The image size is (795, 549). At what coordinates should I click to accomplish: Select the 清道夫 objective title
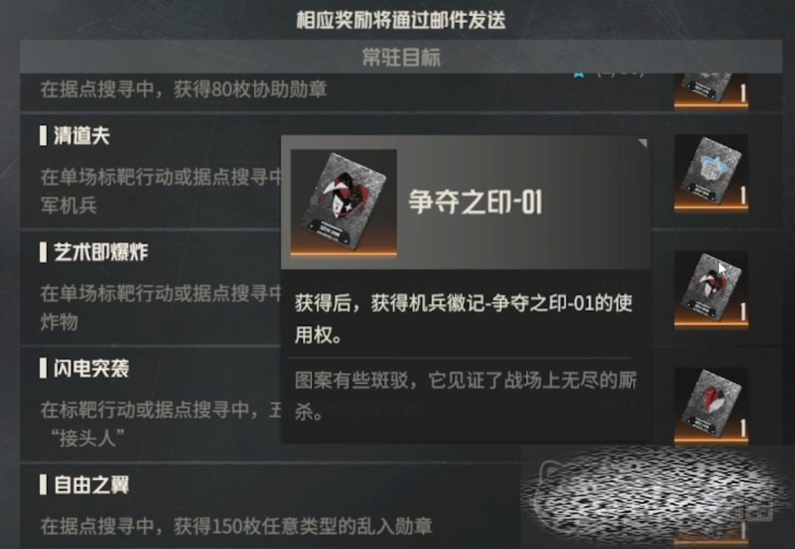(x=82, y=136)
